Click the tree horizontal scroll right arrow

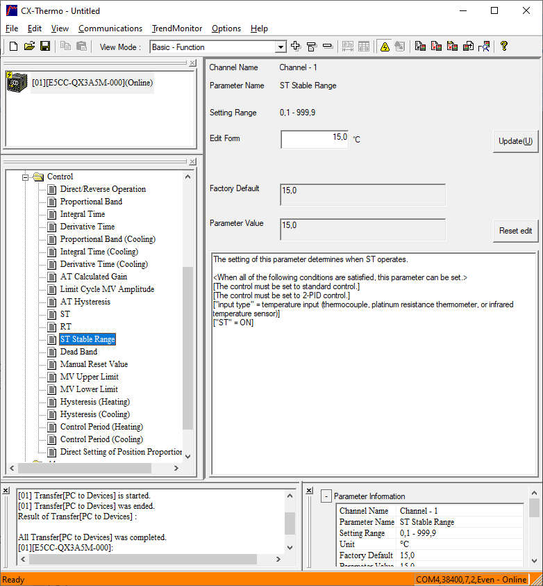176,469
